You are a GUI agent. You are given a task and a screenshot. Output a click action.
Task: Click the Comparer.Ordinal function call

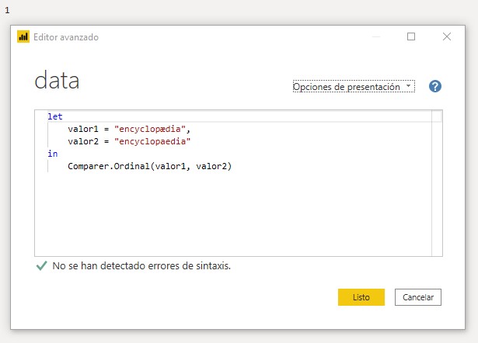pyautogui.click(x=150, y=166)
